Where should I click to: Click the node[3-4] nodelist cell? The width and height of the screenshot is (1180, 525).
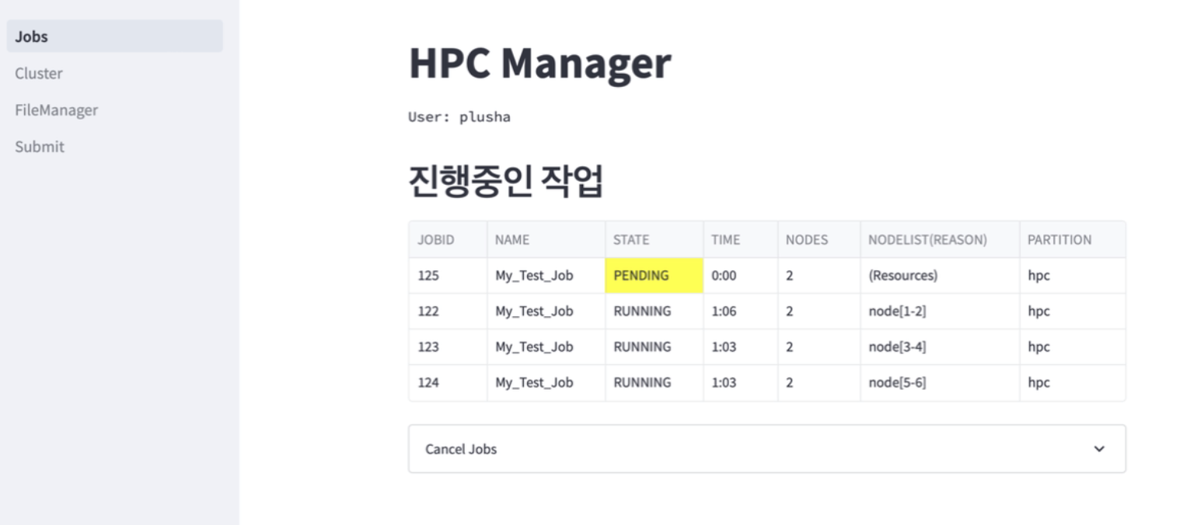click(897, 347)
